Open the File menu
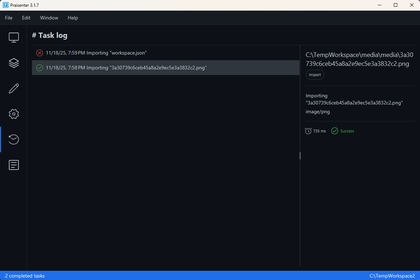420x280 pixels. click(x=9, y=18)
